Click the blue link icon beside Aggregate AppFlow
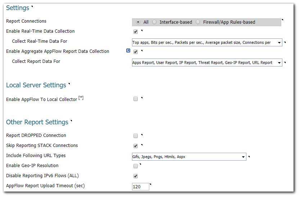Screen dimensions: 300x198 [128, 51]
